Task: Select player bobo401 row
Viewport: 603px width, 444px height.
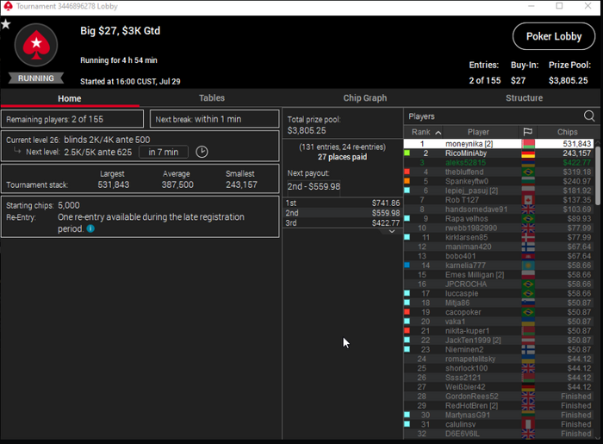Action: (499, 256)
